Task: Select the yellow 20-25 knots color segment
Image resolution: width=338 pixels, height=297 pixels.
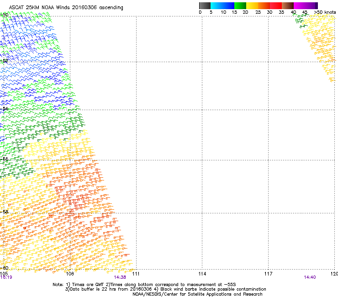Action: [252, 5]
